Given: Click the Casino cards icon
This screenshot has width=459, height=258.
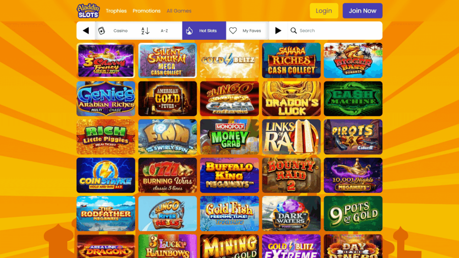Looking at the screenshot, I should [102, 30].
